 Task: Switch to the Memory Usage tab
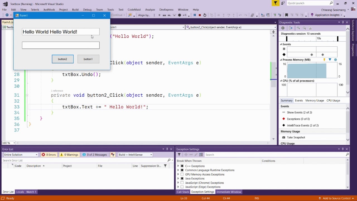pos(314,100)
